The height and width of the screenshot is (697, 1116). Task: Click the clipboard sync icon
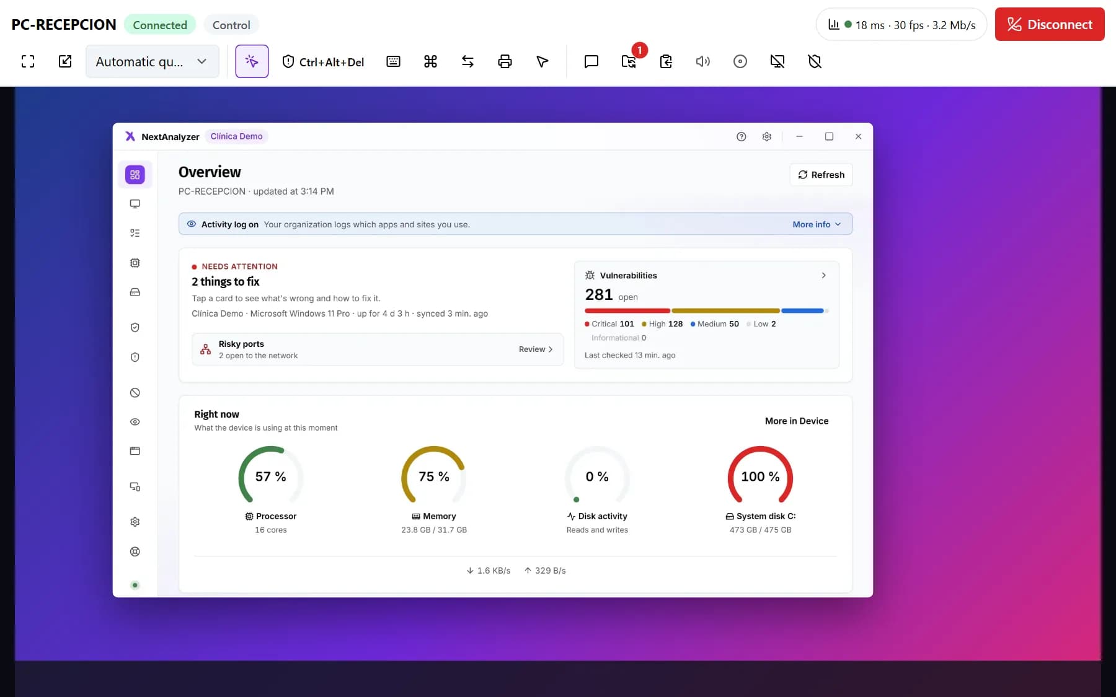point(666,61)
